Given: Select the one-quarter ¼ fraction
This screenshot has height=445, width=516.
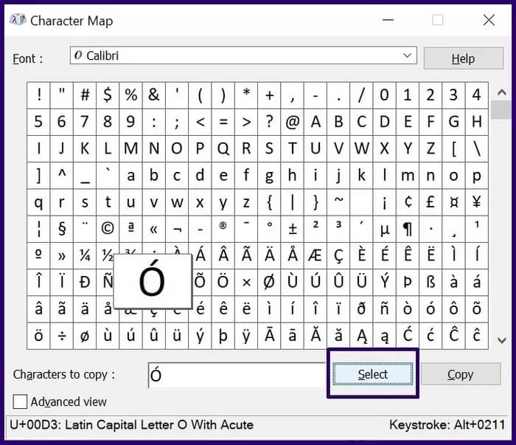Looking at the screenshot, I should point(85,255).
